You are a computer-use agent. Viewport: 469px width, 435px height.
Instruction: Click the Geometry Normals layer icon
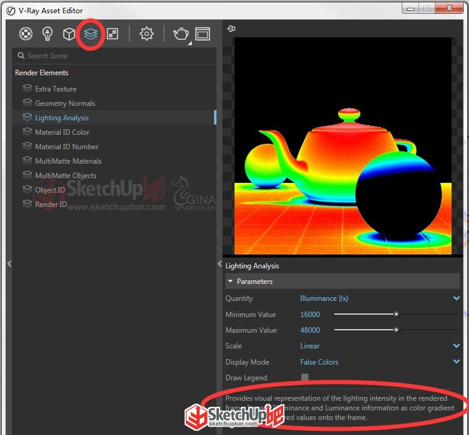coord(27,103)
